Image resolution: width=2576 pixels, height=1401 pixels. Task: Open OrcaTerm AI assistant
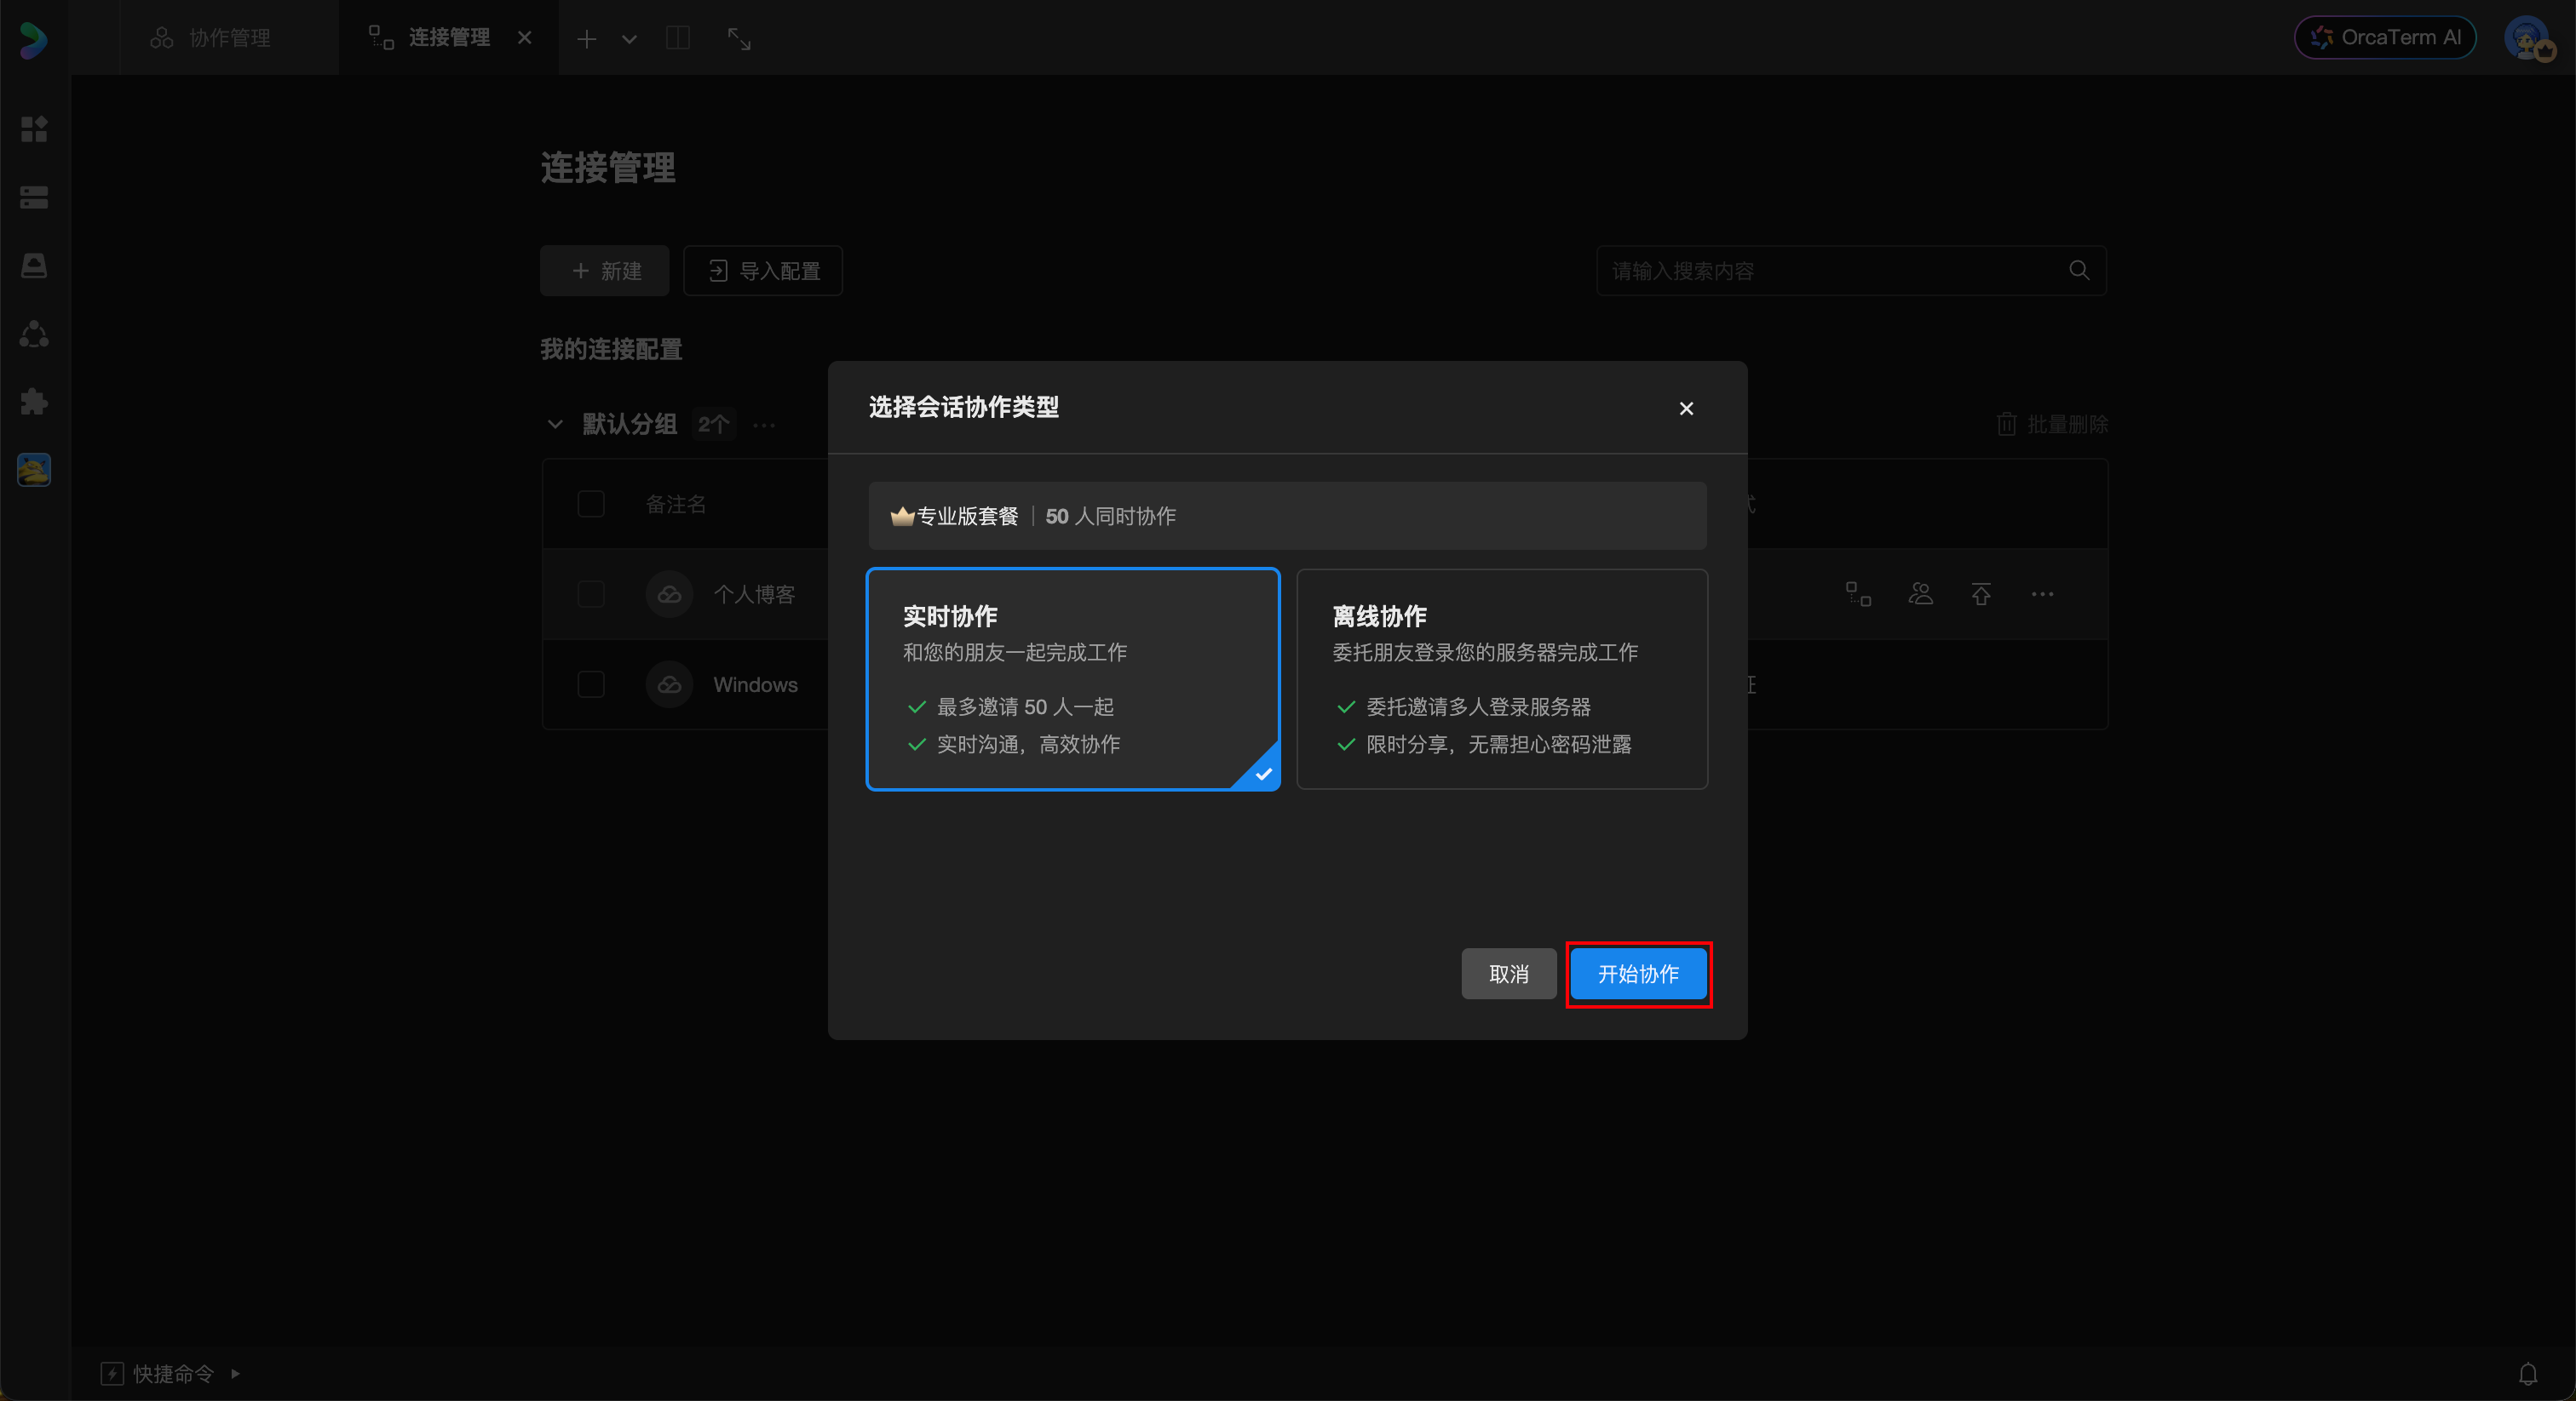[2384, 38]
